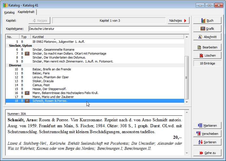Delete the selected entry with Löschen
226x161 pixels.
[207, 55]
